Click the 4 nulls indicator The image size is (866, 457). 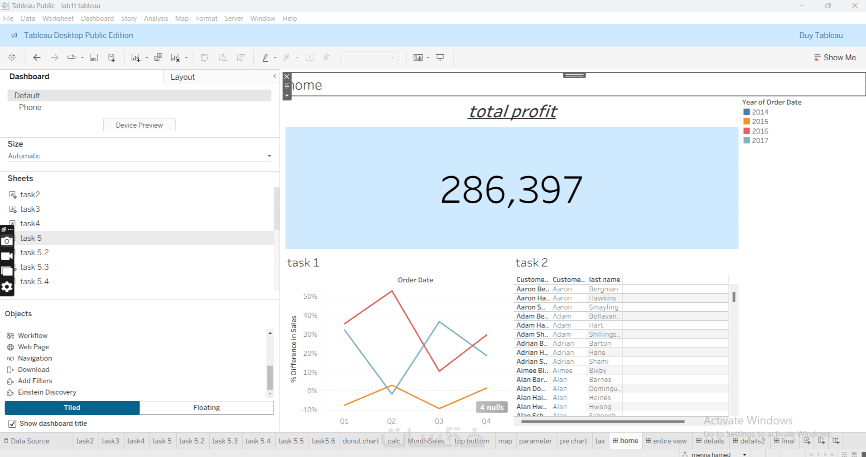tap(492, 407)
